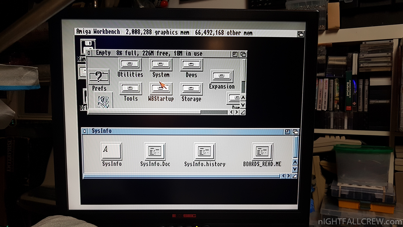Viewport: 403px width, 227px height.
Task: Click the Empty window sizing gadget
Action: [x=243, y=112]
